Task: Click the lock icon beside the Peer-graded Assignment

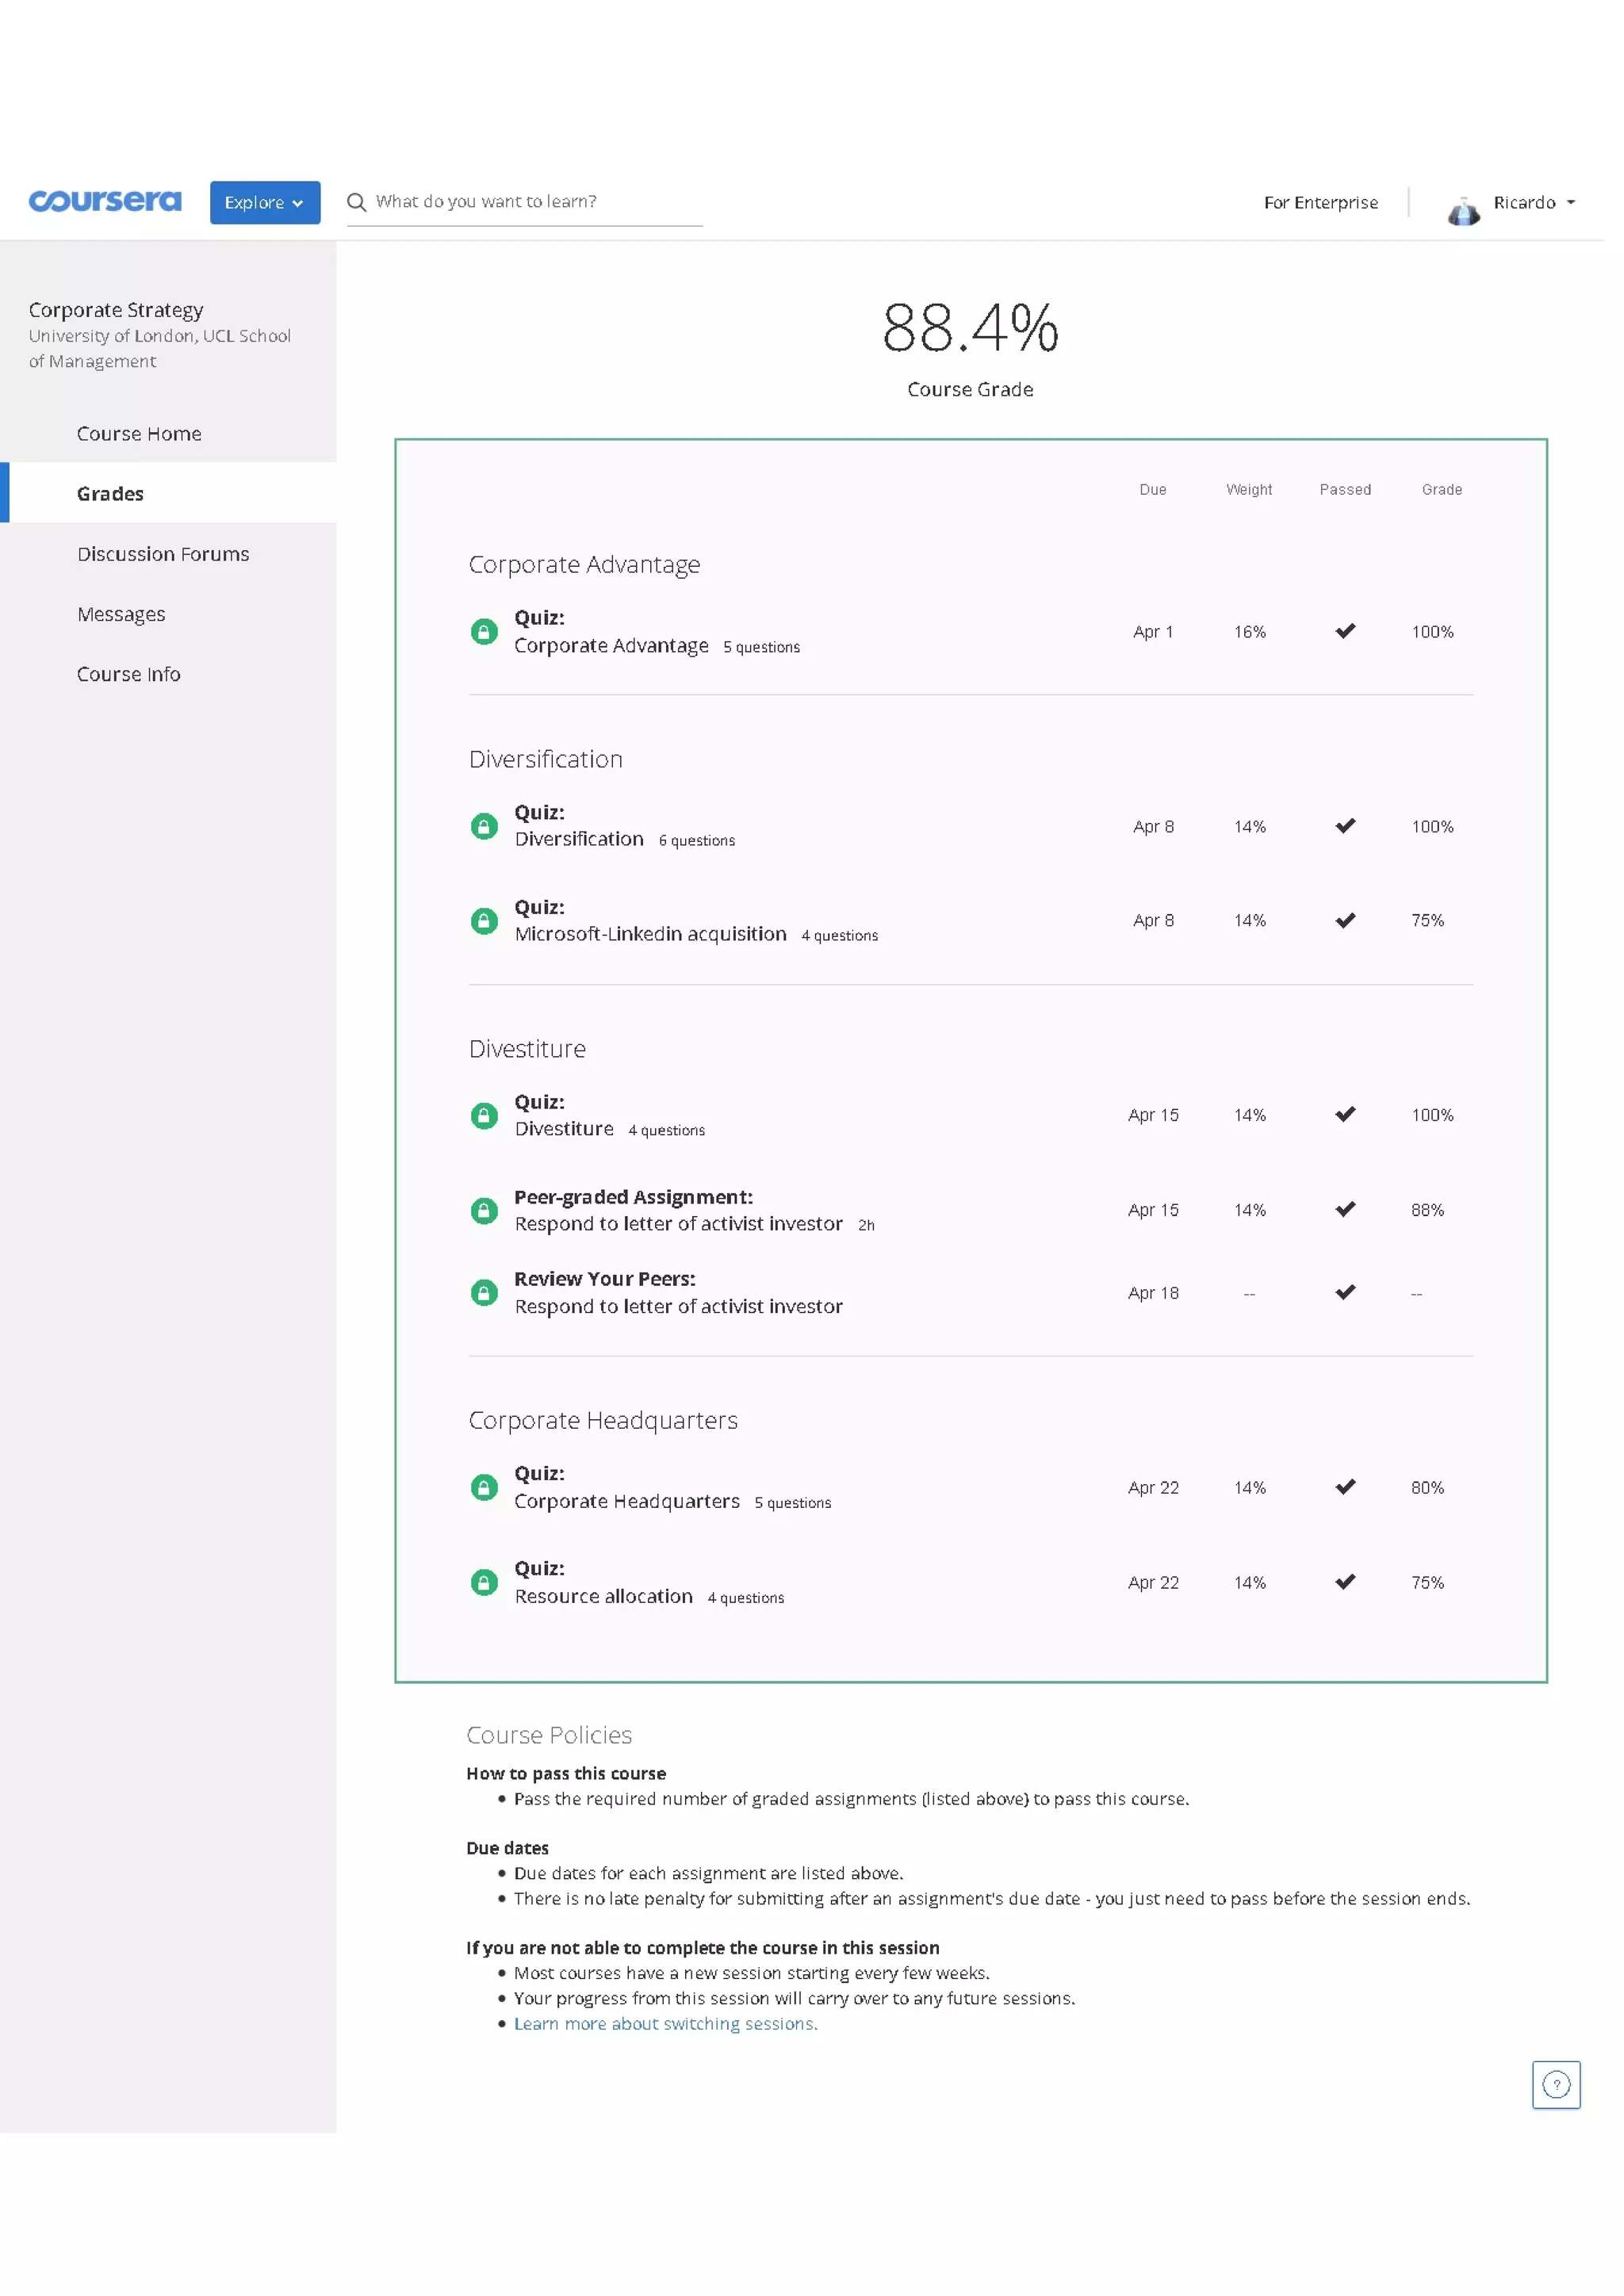Action: (x=484, y=1211)
